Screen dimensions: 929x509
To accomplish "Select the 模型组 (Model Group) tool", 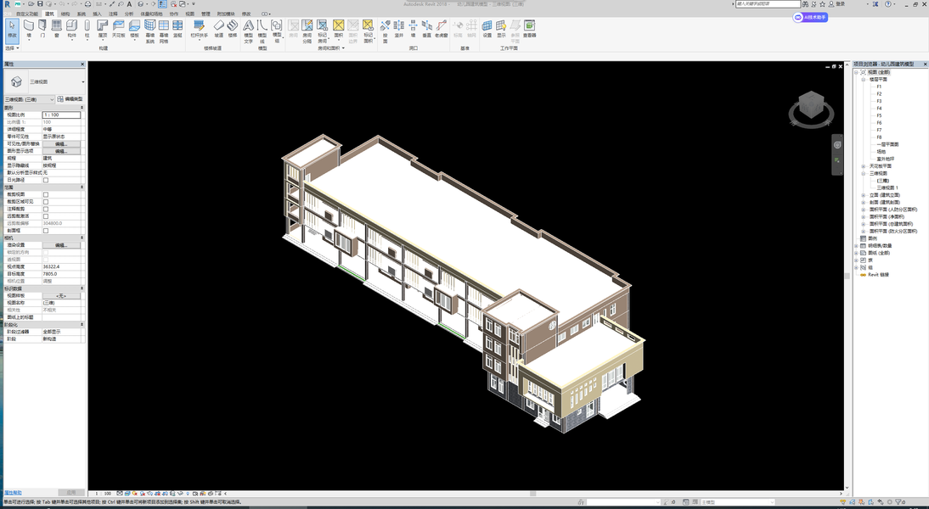I will (277, 31).
